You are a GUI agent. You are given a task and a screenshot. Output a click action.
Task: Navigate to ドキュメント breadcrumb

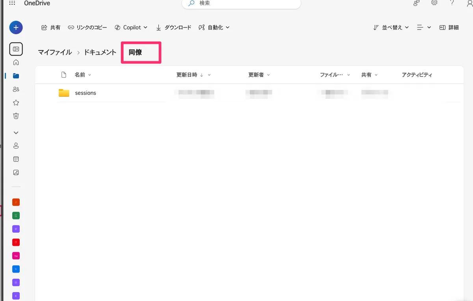100,52
